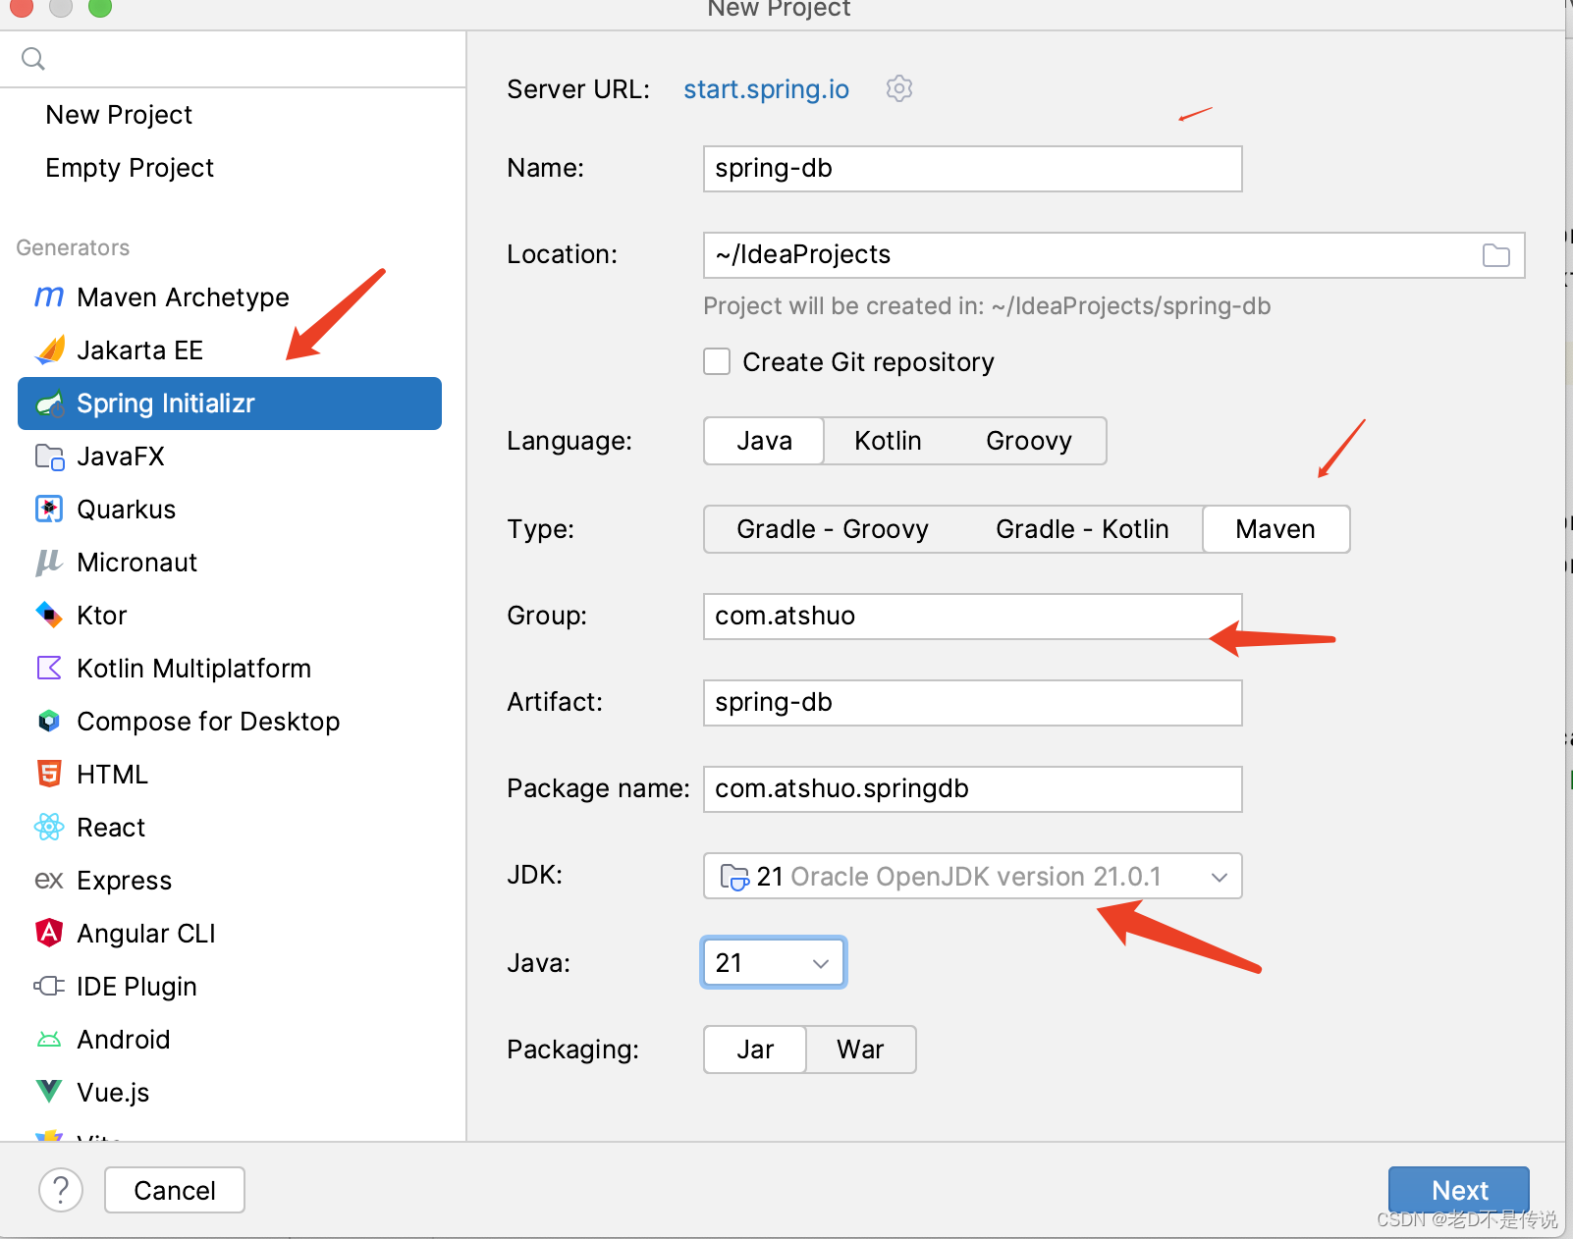
Task: Click the React atom icon
Action: coord(49,827)
